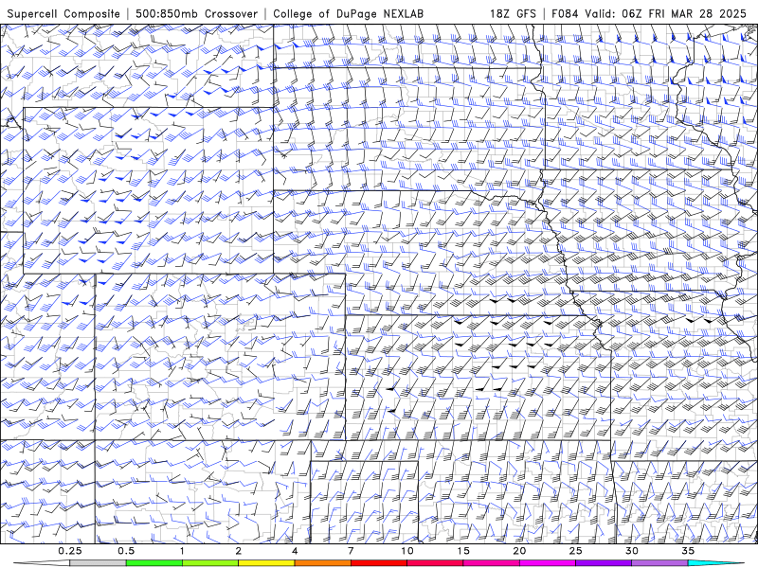
Task: Click the gray color bar segment
Action: tap(99, 563)
